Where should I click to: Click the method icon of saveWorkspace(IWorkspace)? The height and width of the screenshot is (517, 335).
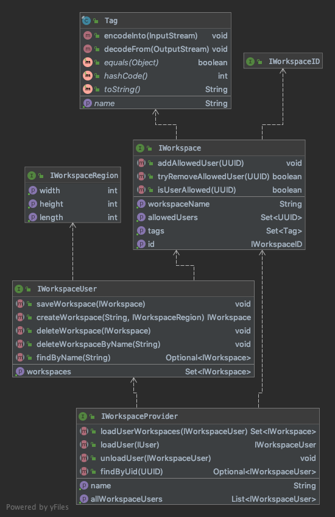pos(20,304)
